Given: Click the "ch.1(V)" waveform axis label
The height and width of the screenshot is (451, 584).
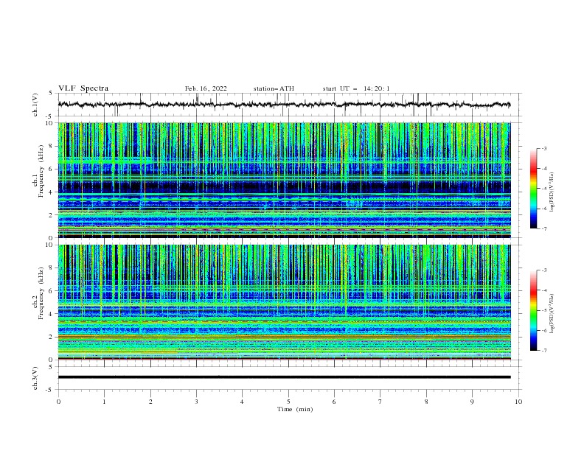Looking at the screenshot, I should 35,105.
